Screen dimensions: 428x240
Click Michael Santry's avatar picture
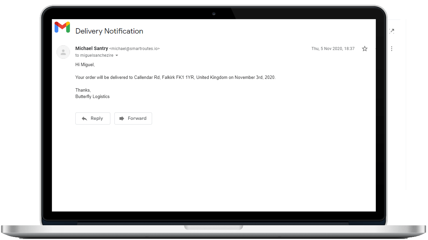[63, 52]
